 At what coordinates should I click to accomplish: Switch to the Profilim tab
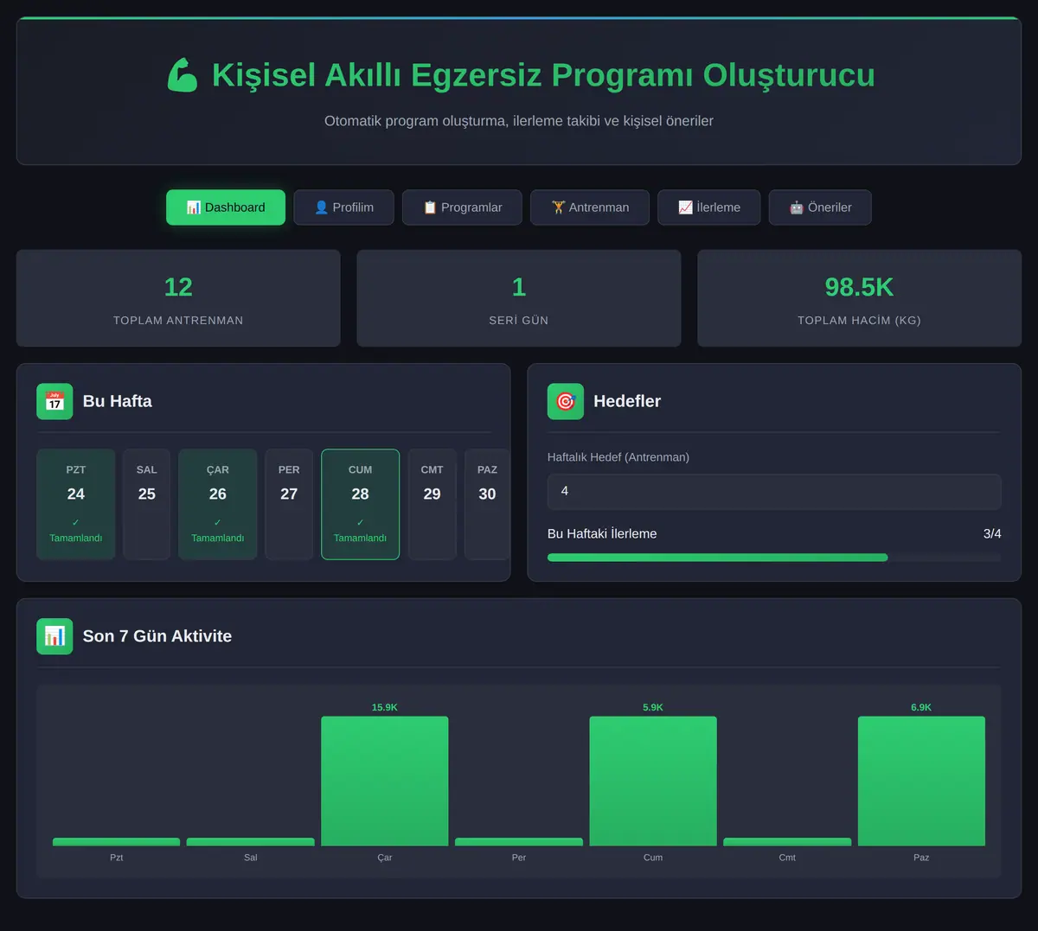coord(343,207)
